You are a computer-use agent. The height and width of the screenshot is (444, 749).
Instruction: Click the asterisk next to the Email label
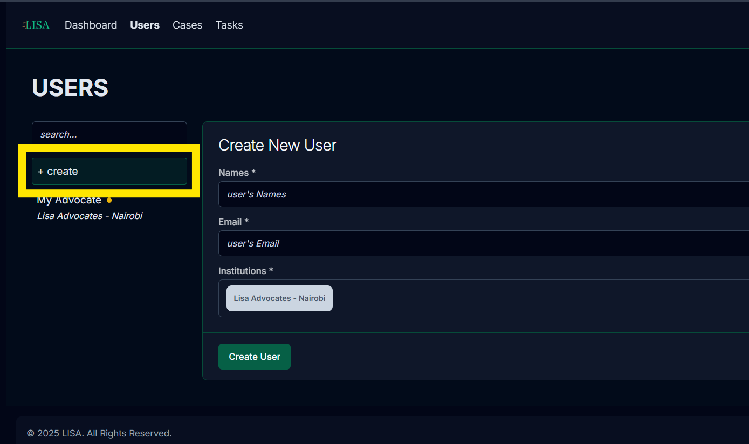pos(246,221)
